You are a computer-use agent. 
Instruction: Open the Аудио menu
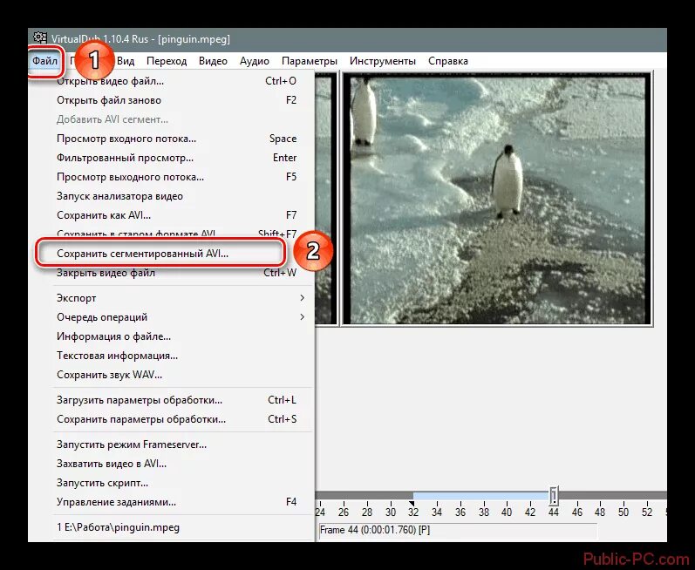pyautogui.click(x=255, y=61)
